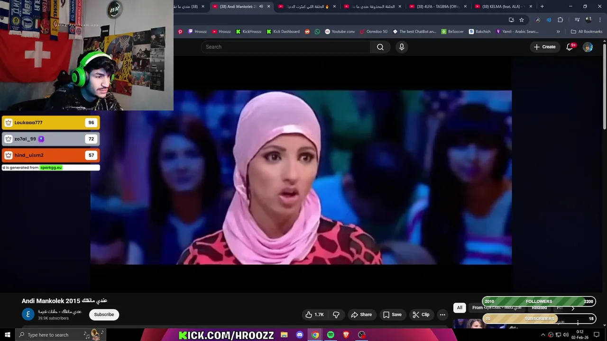This screenshot has width=607, height=341.
Task: Click the YouTube search magnifier button
Action: click(380, 47)
